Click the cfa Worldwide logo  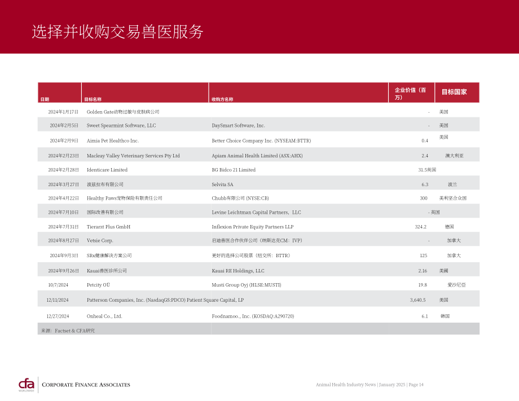tap(27, 385)
